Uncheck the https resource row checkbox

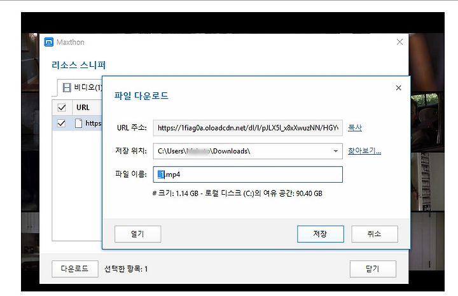click(61, 123)
